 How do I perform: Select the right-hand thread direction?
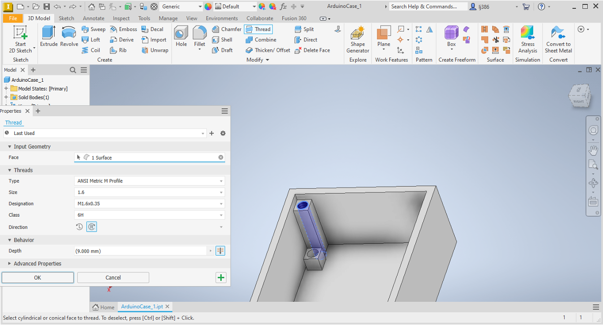click(92, 227)
